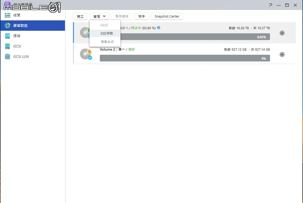Click the RAID 1 volume disk icon
This screenshot has width=303, height=203.
click(85, 32)
